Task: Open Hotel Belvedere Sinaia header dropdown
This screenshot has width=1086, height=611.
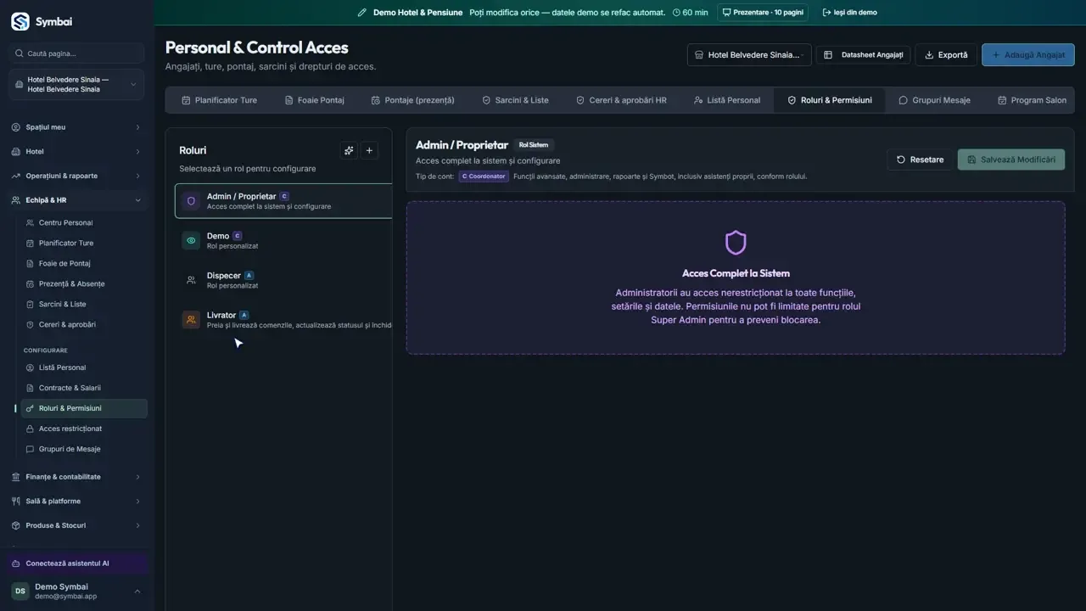Action: 749,55
